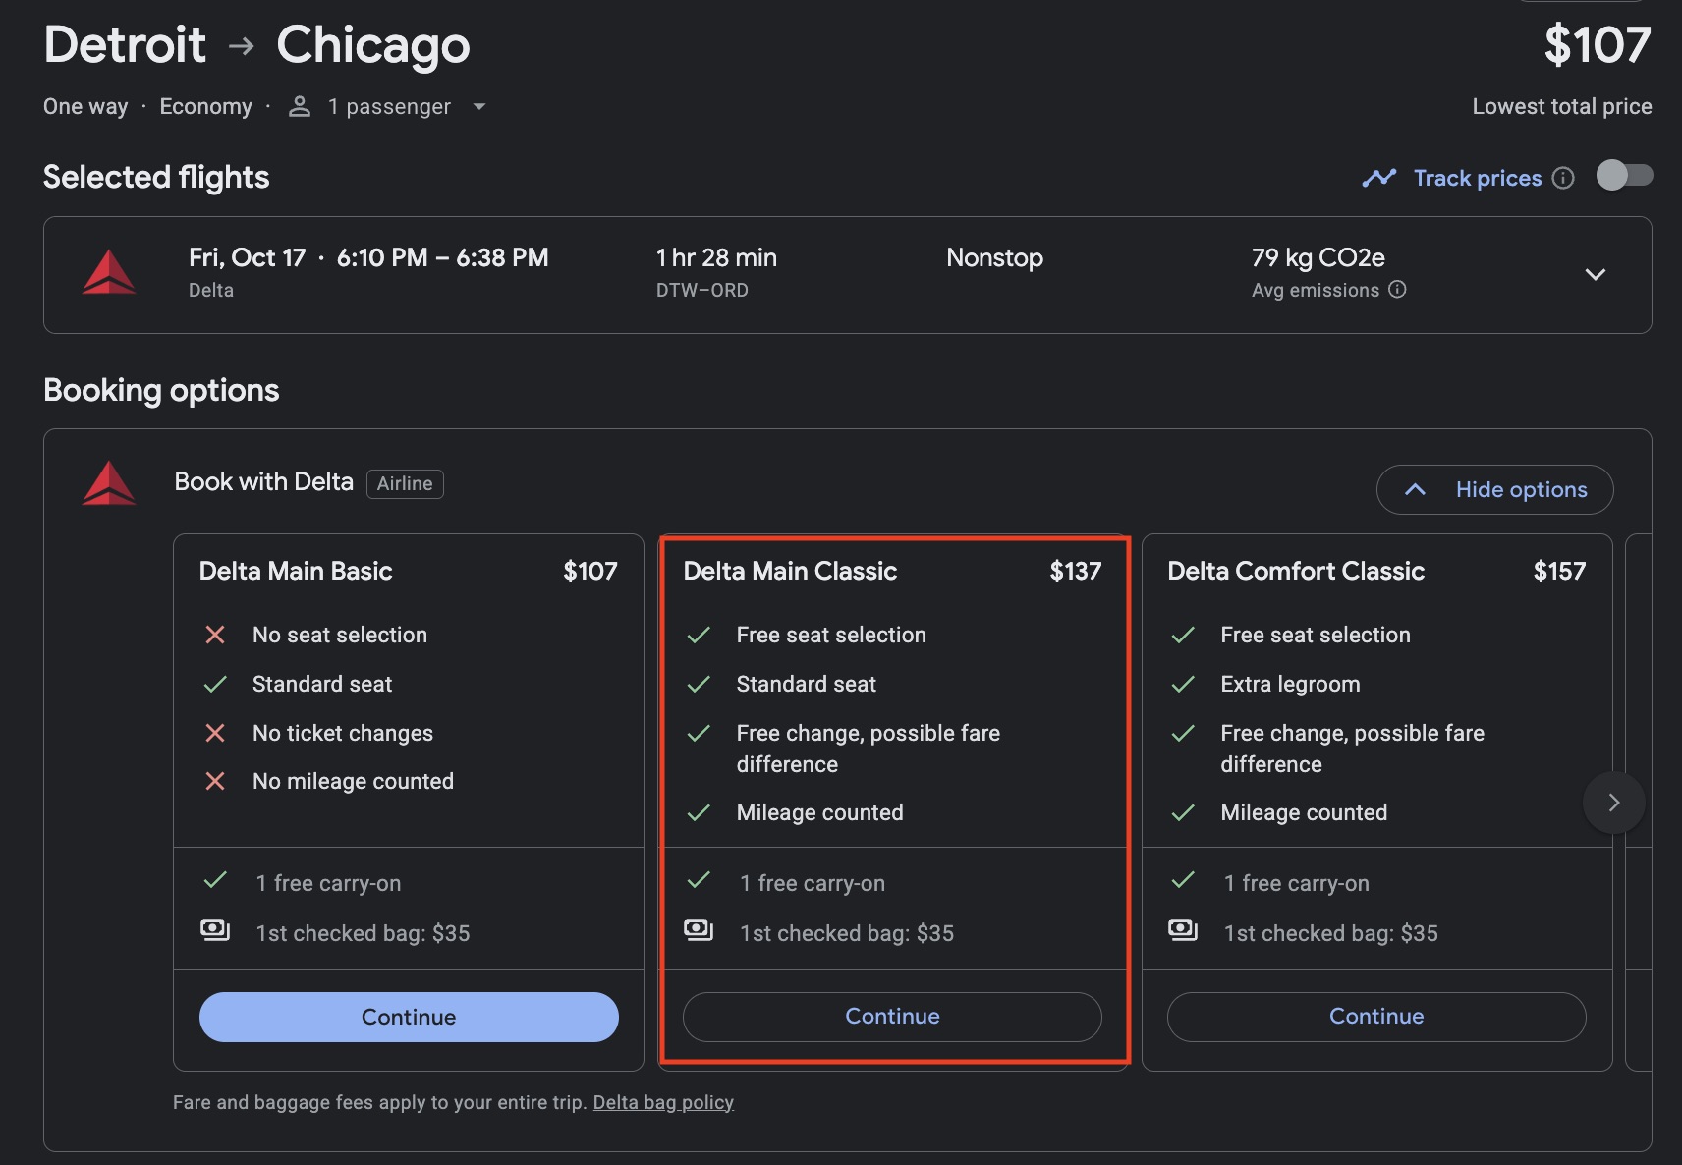Click the Track prices label
The image size is (1682, 1165).
[1478, 178]
